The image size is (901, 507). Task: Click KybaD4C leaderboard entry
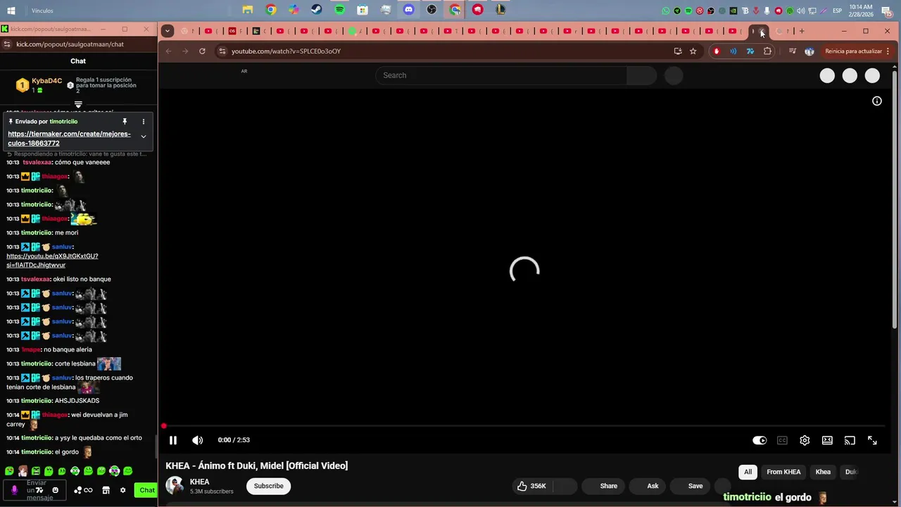point(40,85)
